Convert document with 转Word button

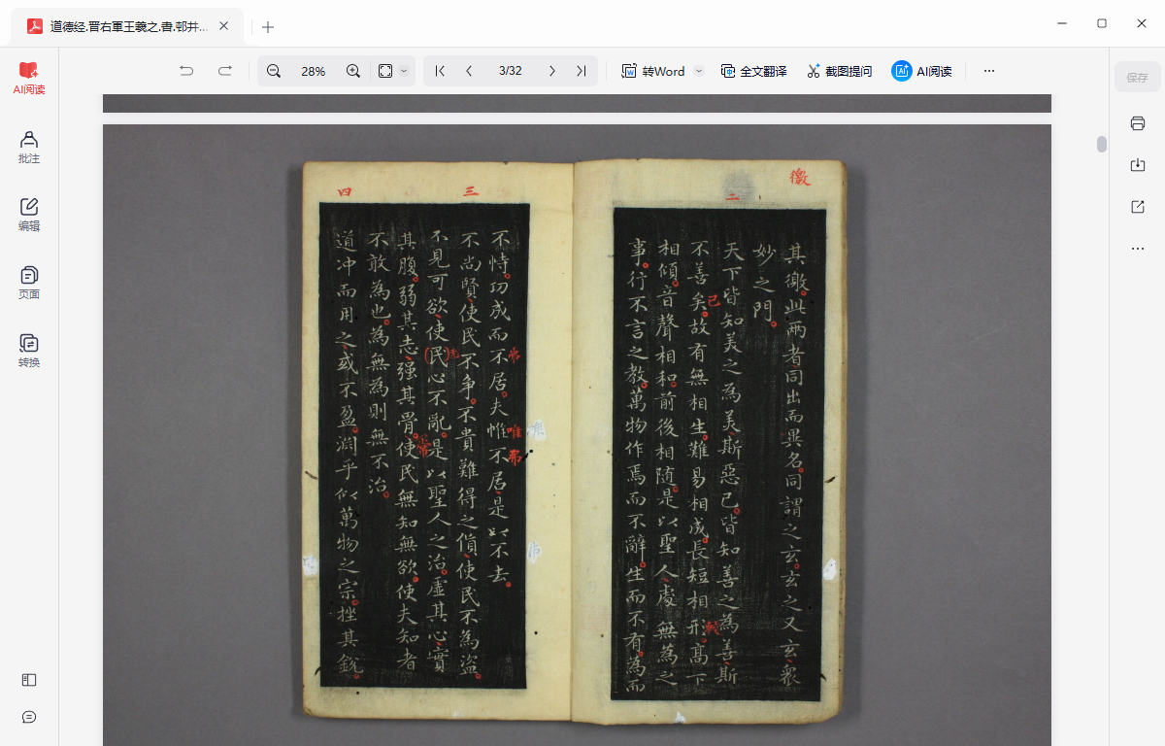coord(653,71)
